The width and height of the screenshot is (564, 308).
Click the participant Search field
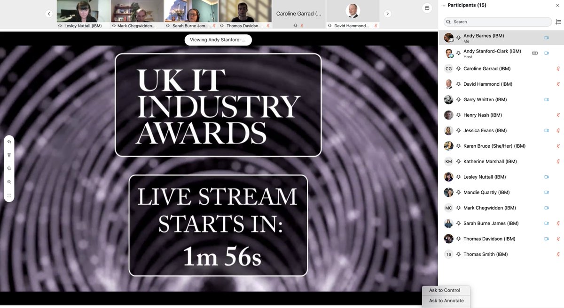point(498,22)
